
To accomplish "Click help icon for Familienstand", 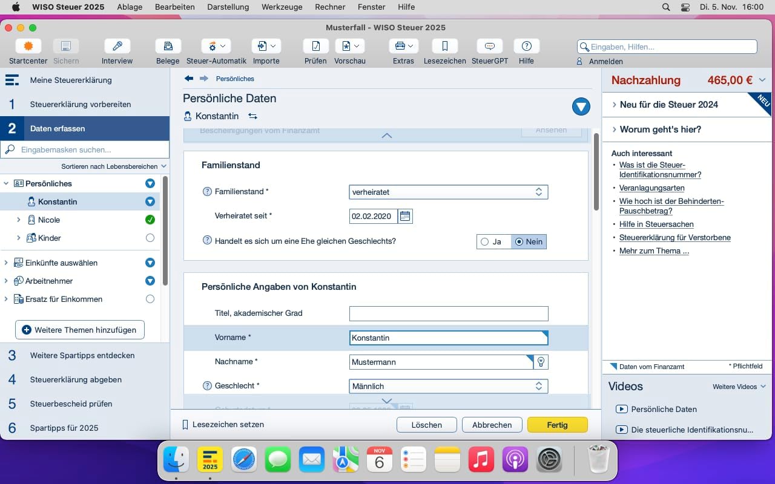I will click(207, 192).
